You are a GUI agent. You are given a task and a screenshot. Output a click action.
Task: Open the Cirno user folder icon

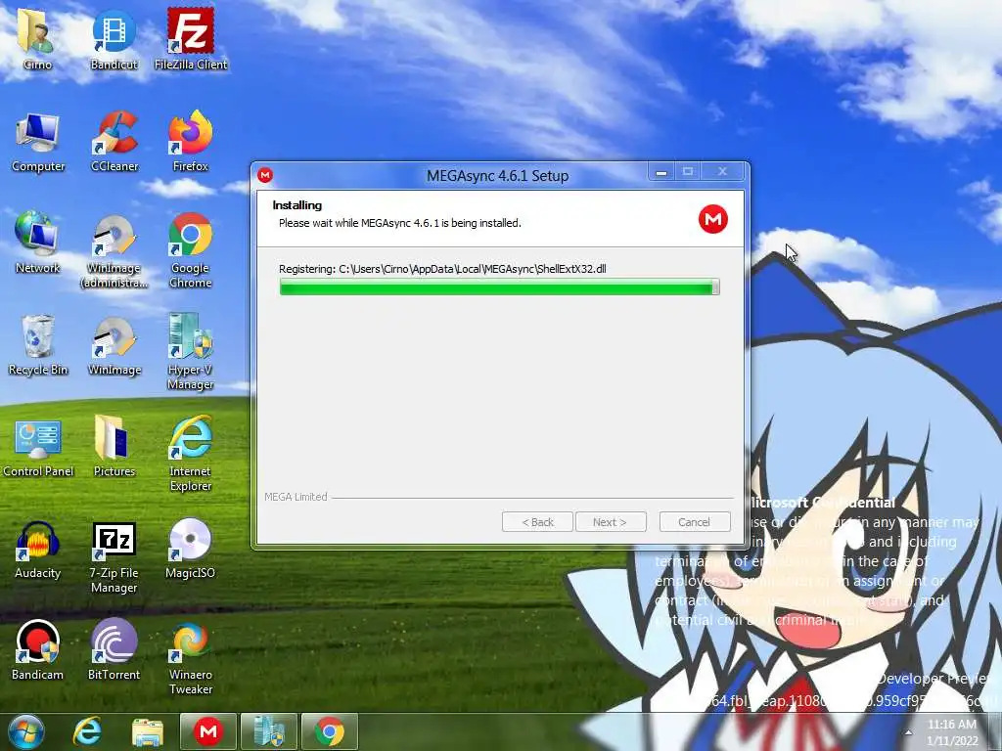click(x=36, y=39)
